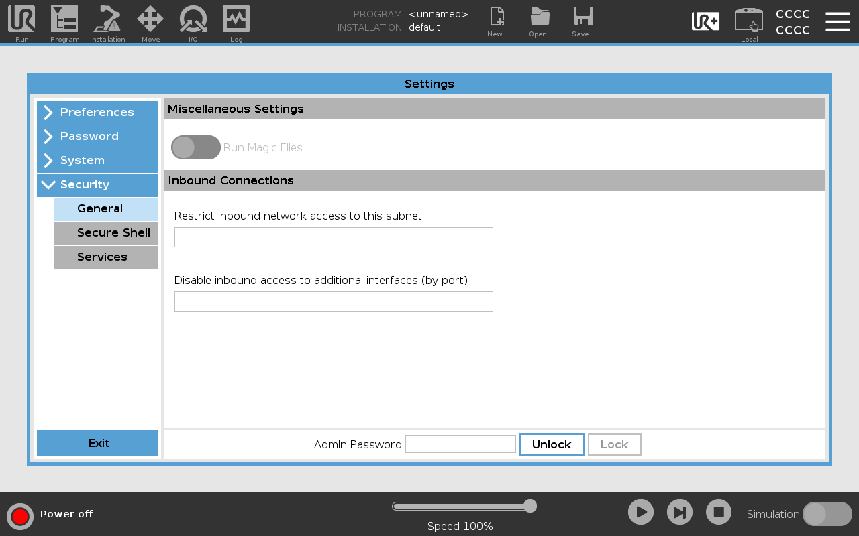The height and width of the screenshot is (536, 859).
Task: Open the Move tab icon
Action: pos(150,20)
